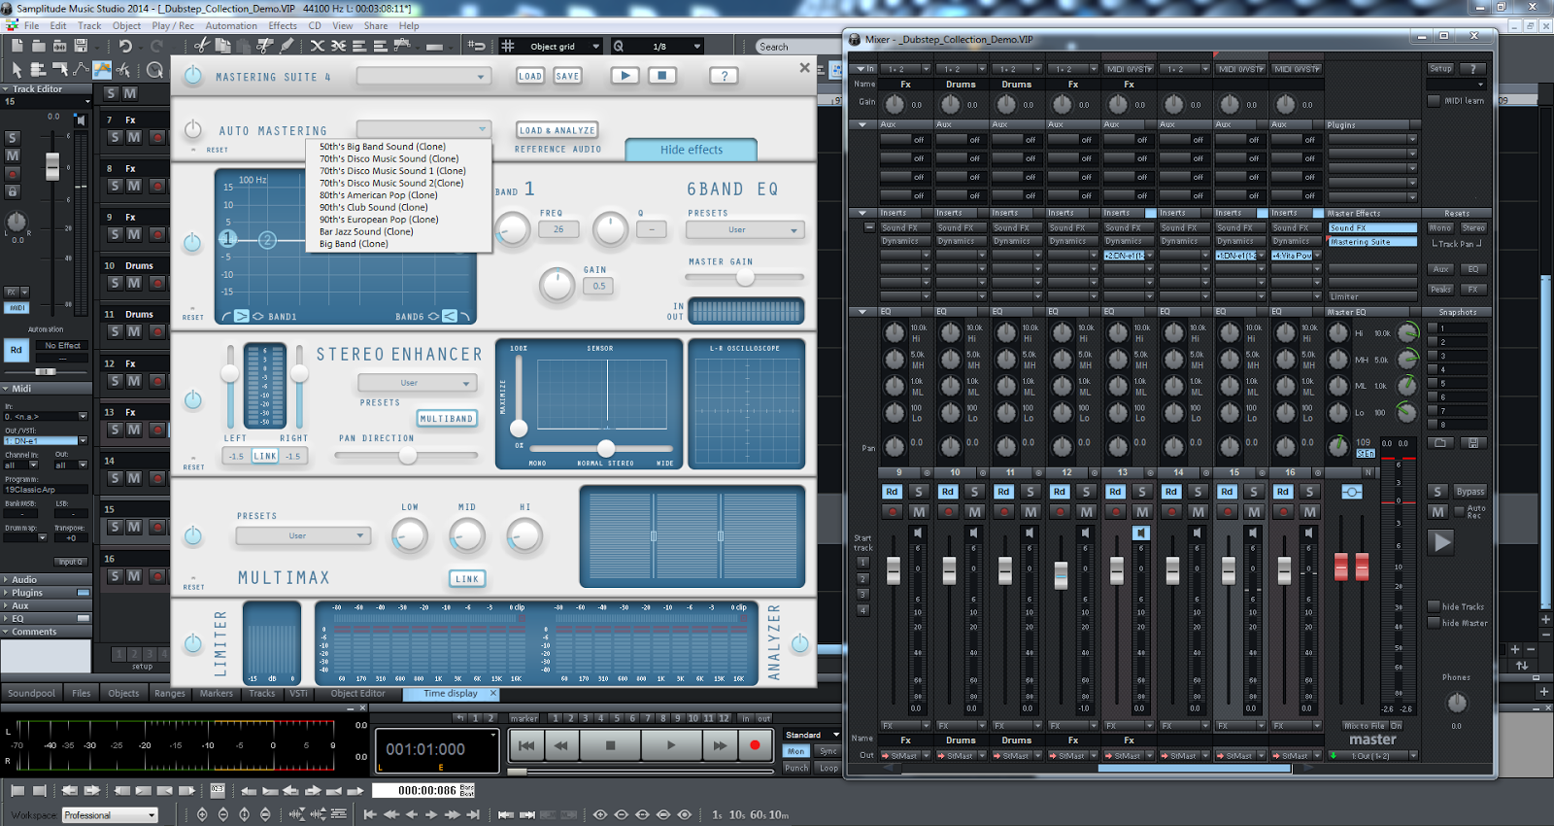Toggle the hide Master checkbox
1554x826 pixels.
1434,623
